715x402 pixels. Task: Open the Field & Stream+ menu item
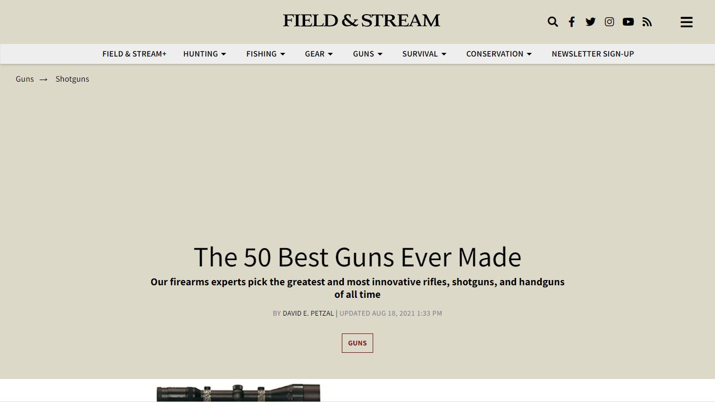tap(135, 54)
